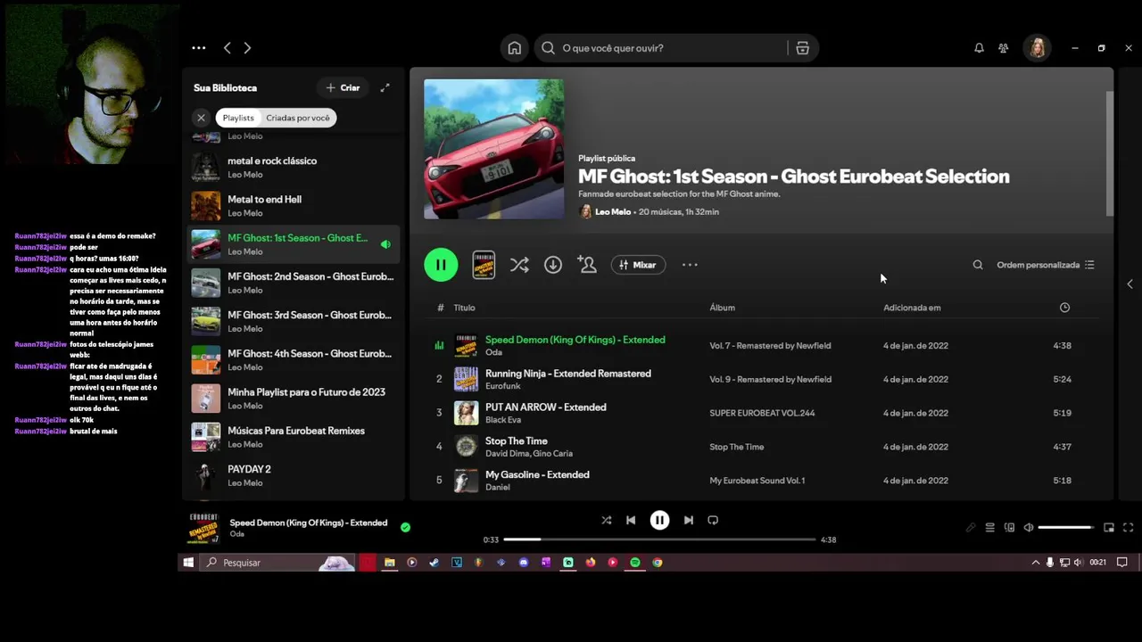Open the queue from the player bar
Screen dimensions: 1142x642
(x=989, y=528)
